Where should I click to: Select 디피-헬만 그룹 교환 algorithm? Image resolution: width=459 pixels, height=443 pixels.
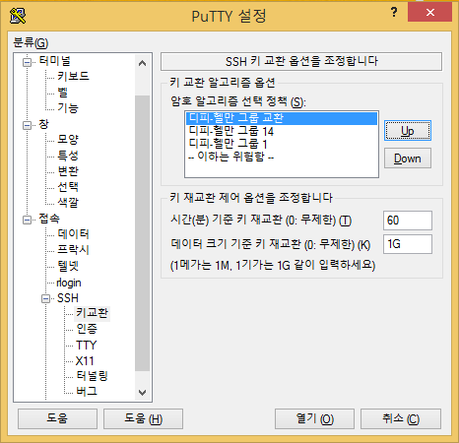(x=282, y=118)
